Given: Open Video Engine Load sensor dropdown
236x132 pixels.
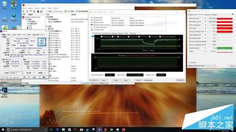Looking at the screenshot, I should click(205, 35).
